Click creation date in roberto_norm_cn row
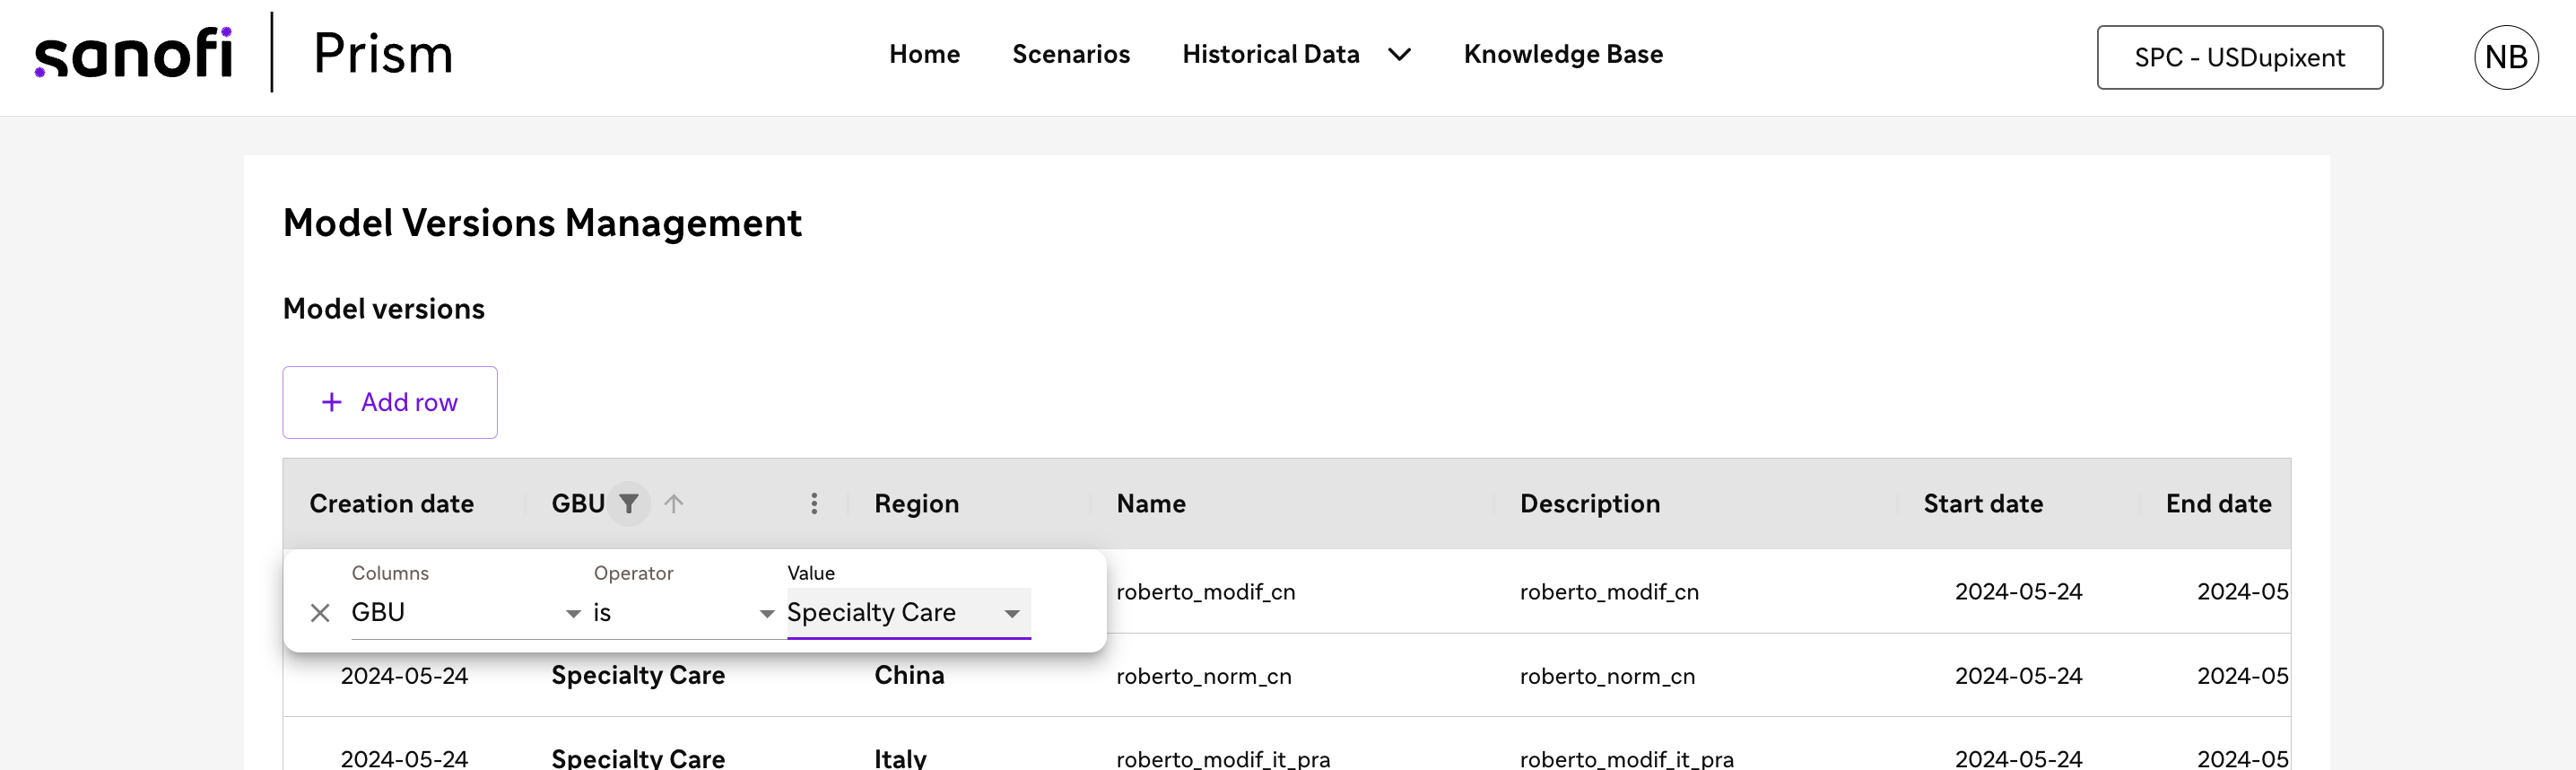The width and height of the screenshot is (2576, 770). tap(404, 676)
